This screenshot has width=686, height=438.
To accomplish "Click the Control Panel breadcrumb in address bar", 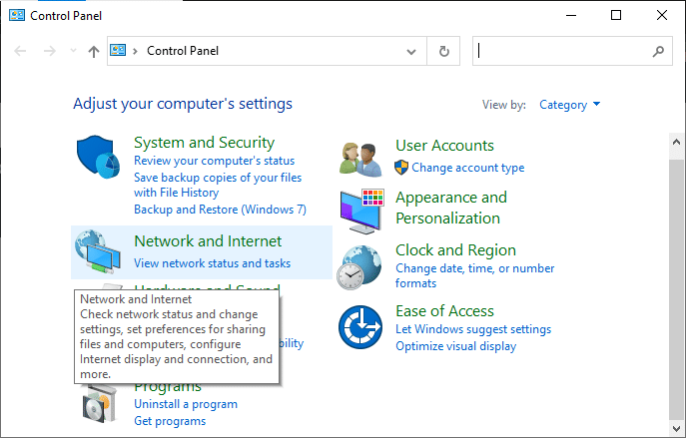I will [x=183, y=51].
